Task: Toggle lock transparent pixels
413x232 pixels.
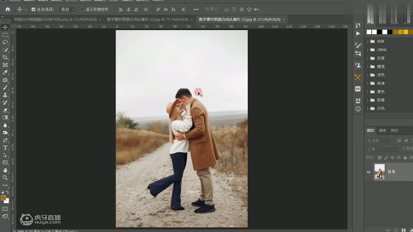Action: point(379,158)
